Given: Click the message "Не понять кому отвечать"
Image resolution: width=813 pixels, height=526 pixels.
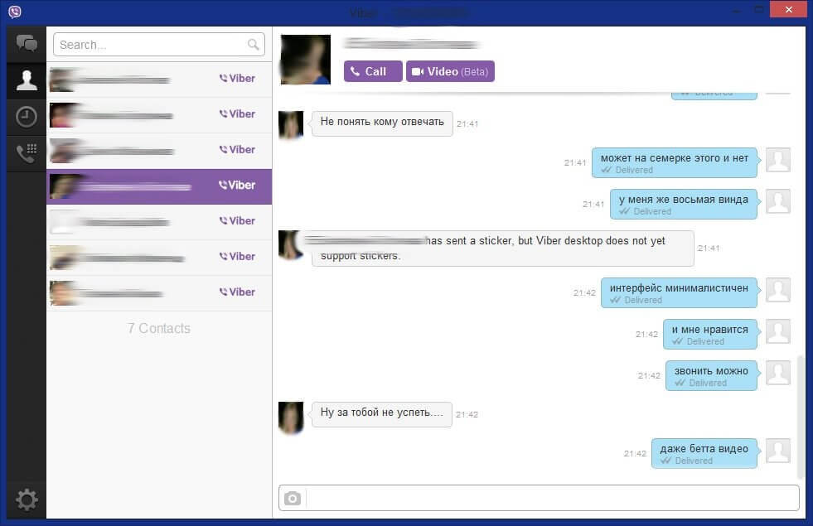Looking at the screenshot, I should click(382, 123).
